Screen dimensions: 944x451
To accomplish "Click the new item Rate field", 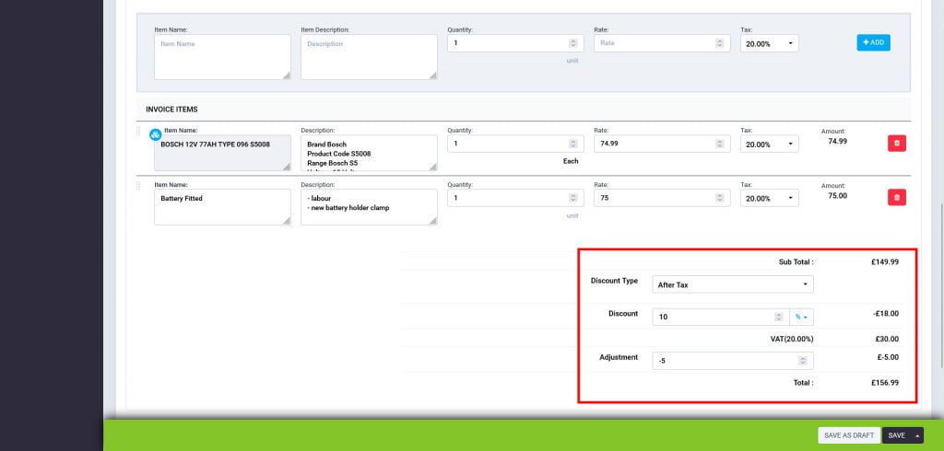I will coord(662,43).
